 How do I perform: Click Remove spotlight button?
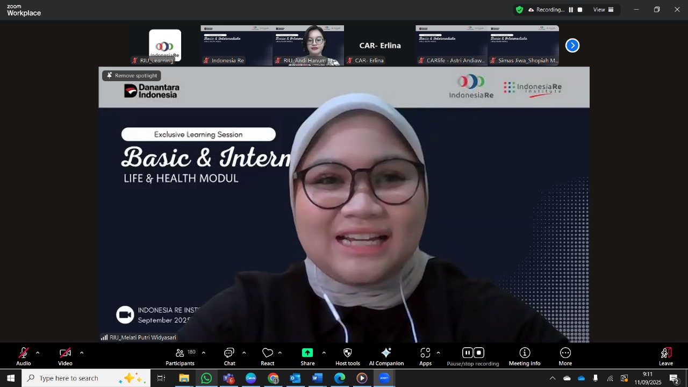click(132, 76)
